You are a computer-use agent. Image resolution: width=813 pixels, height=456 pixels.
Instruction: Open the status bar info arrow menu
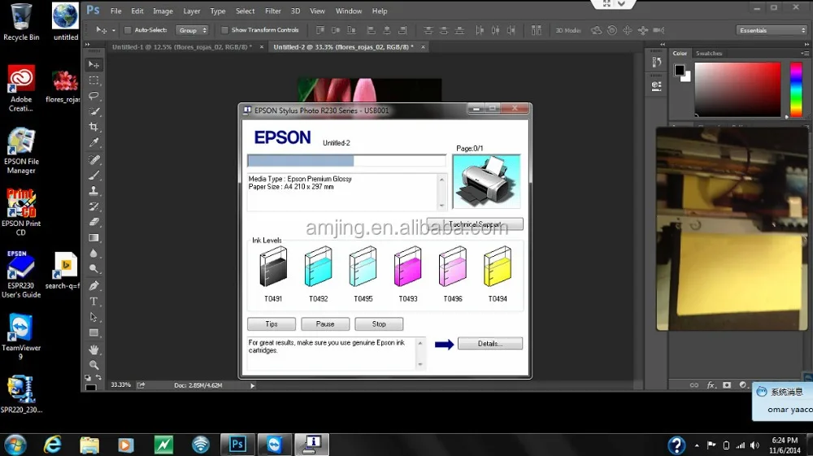tap(253, 385)
